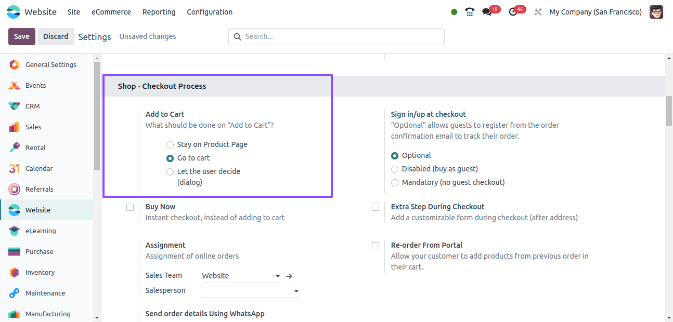
Task: Click the Events icon in the sidebar
Action: [15, 85]
